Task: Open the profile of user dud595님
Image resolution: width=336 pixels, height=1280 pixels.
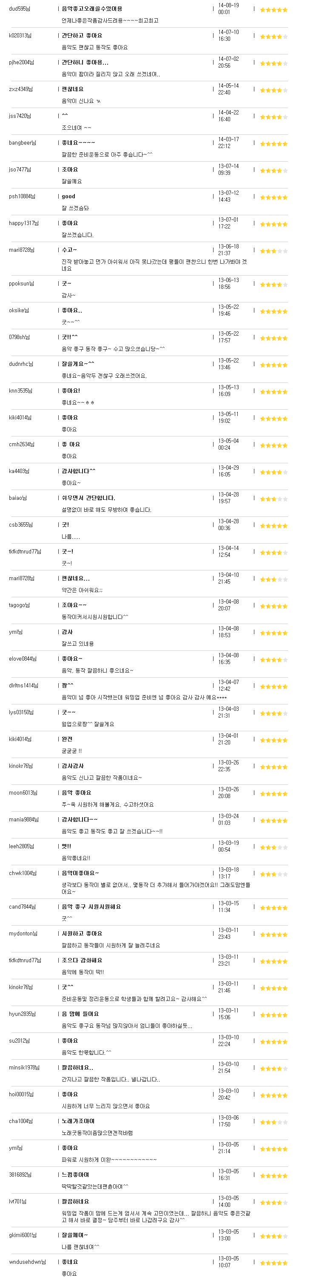Action: (20, 9)
